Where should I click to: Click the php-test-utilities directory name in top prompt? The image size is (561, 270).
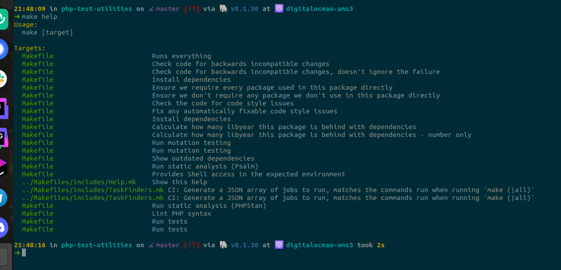96,9
